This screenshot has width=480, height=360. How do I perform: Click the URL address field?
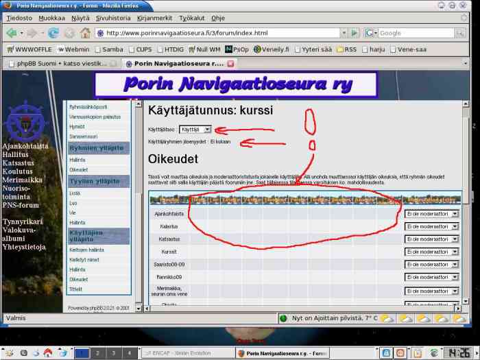point(219,32)
